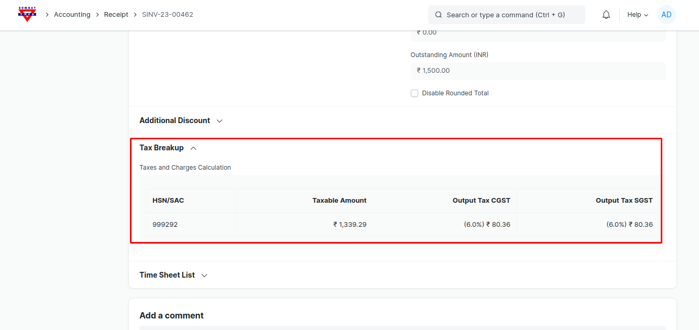Focus the search or type command field
The height and width of the screenshot is (330, 699).
(514, 15)
